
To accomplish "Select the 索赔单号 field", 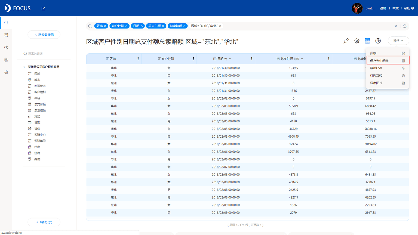I will pyautogui.click(x=40, y=141).
